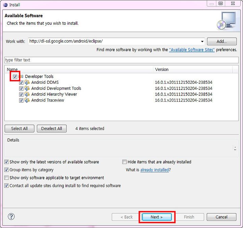Click the Cancel button

pyautogui.click(x=221, y=217)
